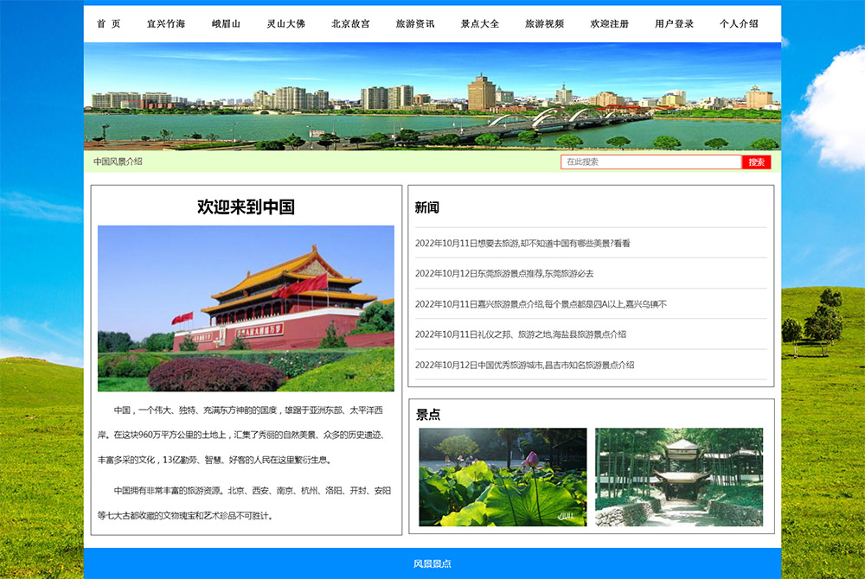Open the city skyline banner image

432,97
